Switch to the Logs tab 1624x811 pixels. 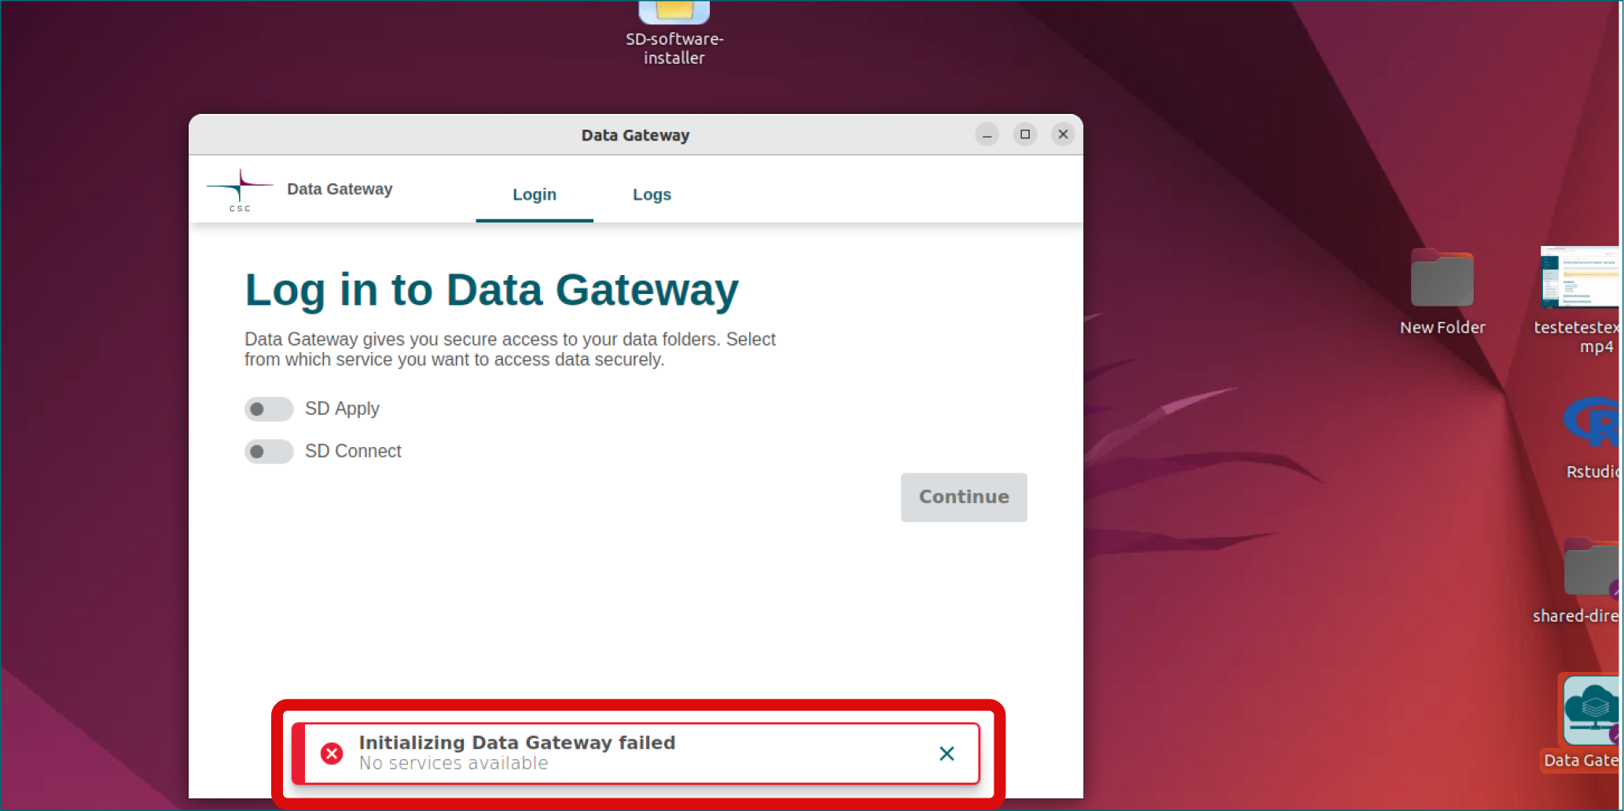click(652, 195)
